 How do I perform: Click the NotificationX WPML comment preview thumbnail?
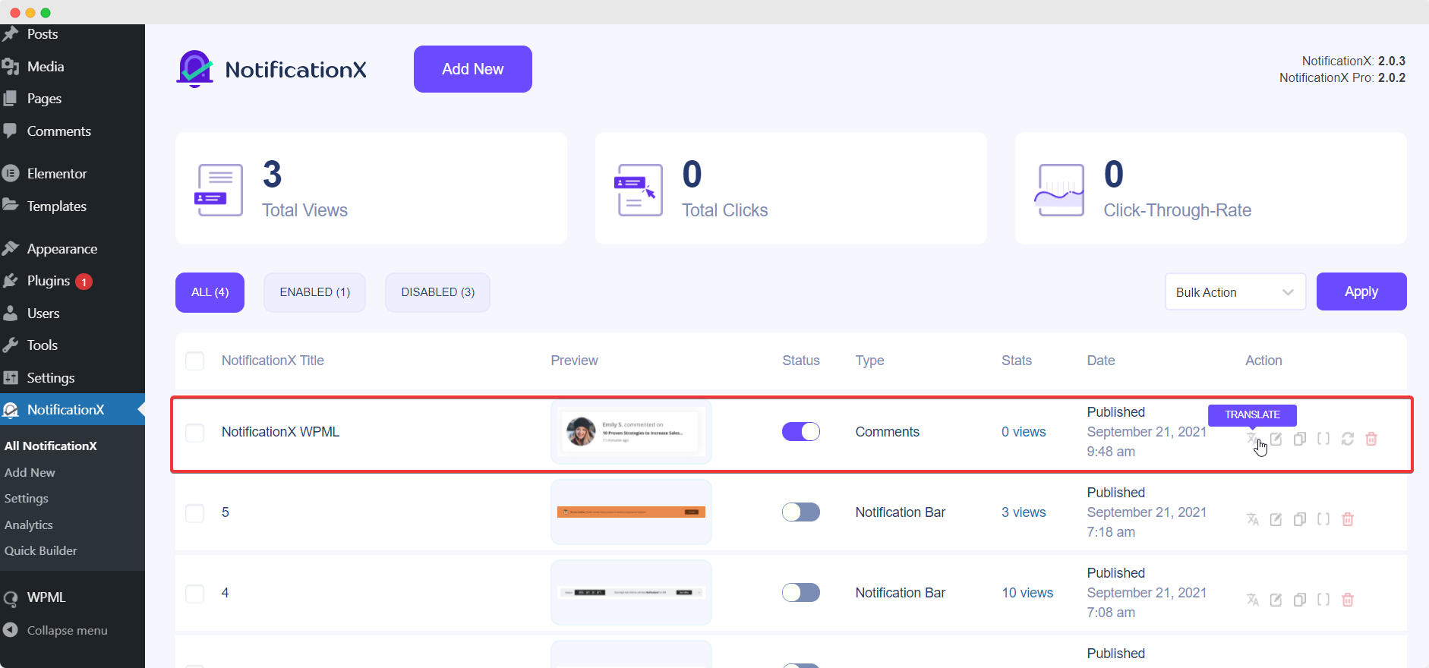pyautogui.click(x=631, y=431)
